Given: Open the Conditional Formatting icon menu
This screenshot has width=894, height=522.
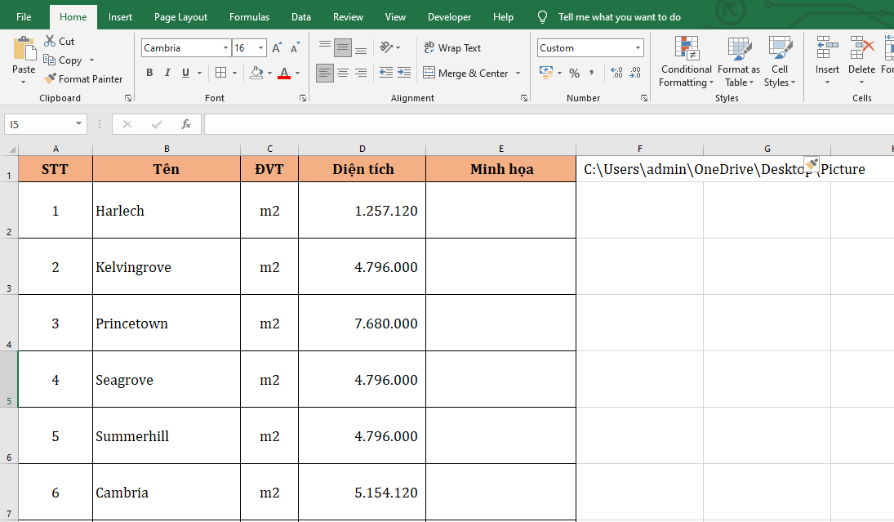Looking at the screenshot, I should click(x=686, y=49).
